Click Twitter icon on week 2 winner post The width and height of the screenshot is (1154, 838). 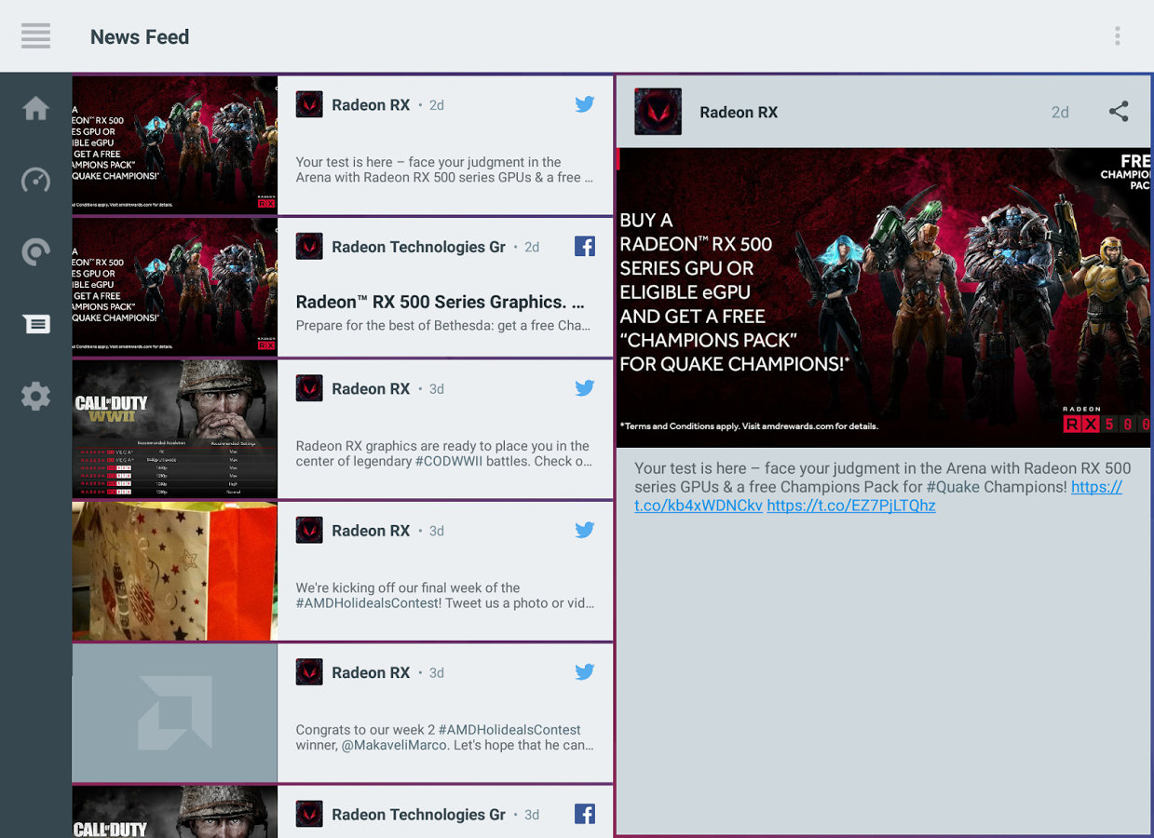[584, 672]
